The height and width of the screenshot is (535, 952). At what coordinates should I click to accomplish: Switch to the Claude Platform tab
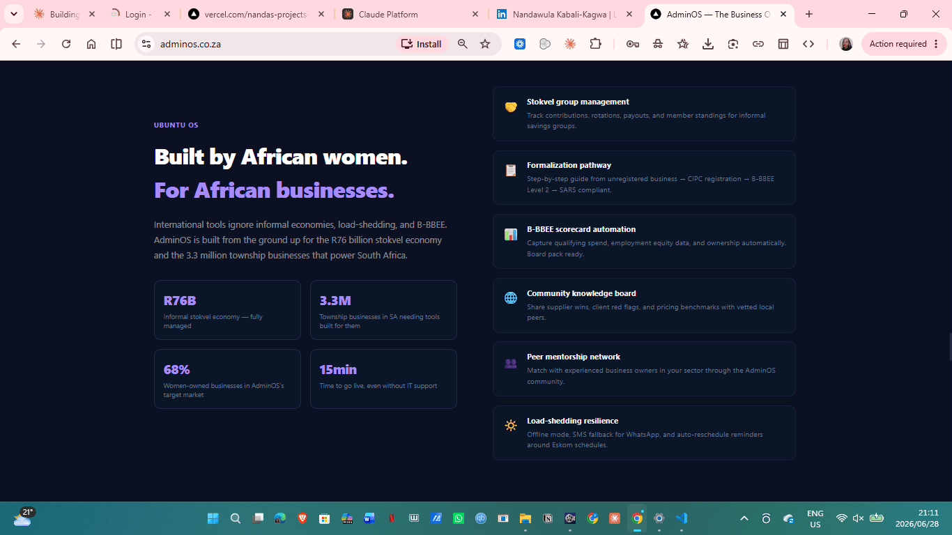[x=410, y=14]
